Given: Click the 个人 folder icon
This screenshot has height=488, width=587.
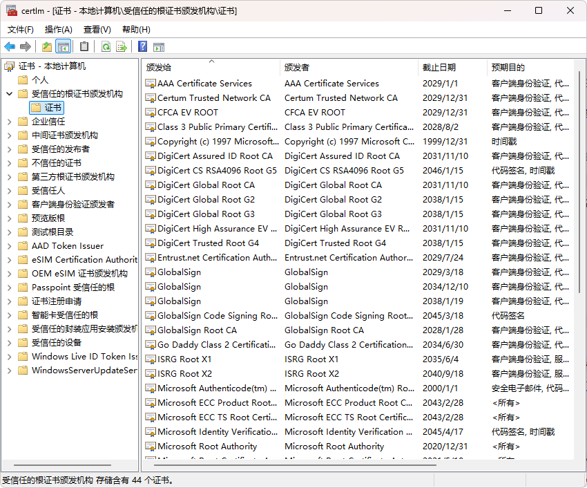Looking at the screenshot, I should [23, 79].
